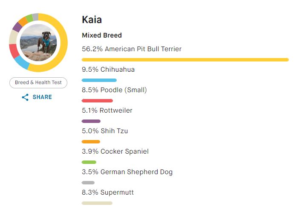Viewport: 308px width, 210px height.
Task: Click the gray German Shepherd Dog bar
Action: click(x=88, y=183)
